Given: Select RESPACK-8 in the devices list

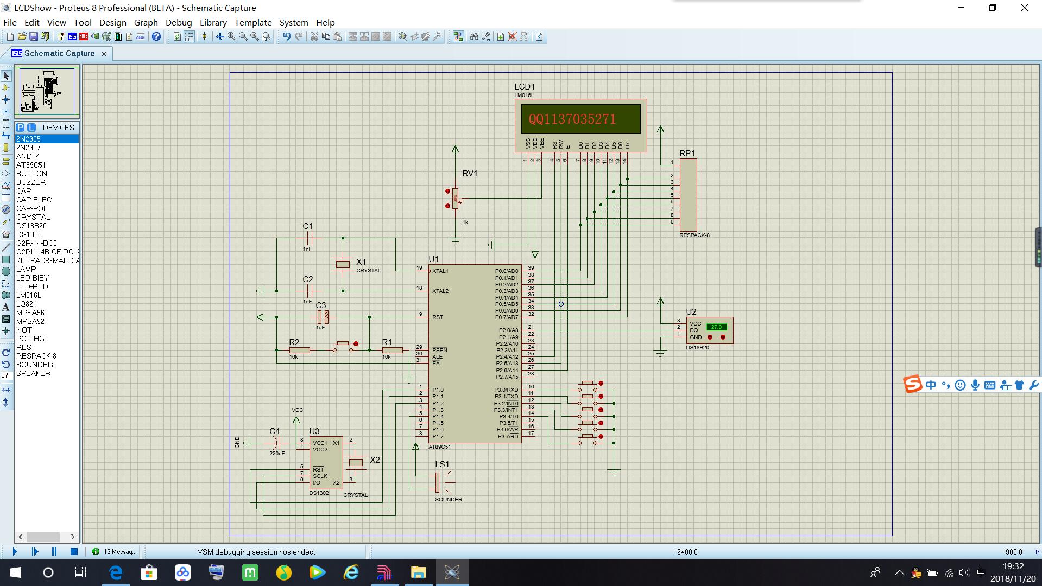Looking at the screenshot, I should 47,356.
